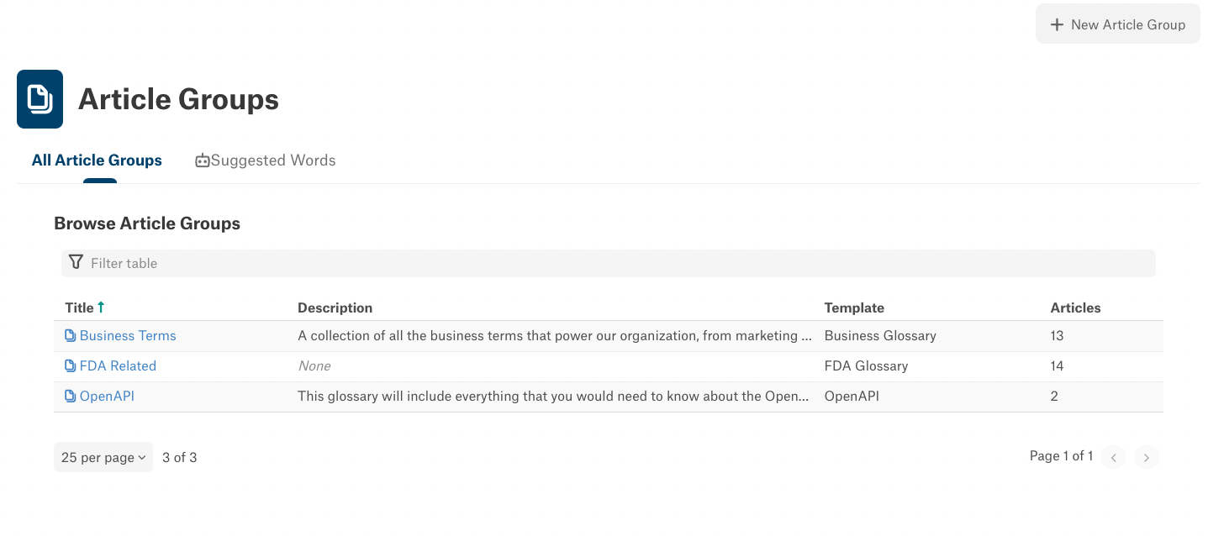
Task: Sort by the Articles column header
Action: 1075,307
